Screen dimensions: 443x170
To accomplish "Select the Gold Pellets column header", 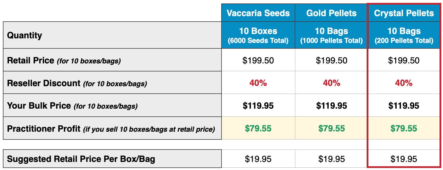I will point(331,13).
